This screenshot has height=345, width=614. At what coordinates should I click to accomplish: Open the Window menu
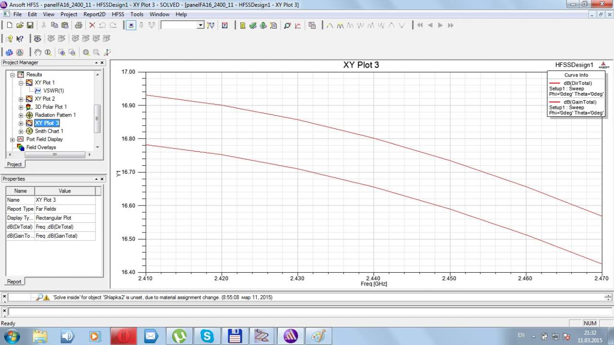tap(160, 14)
